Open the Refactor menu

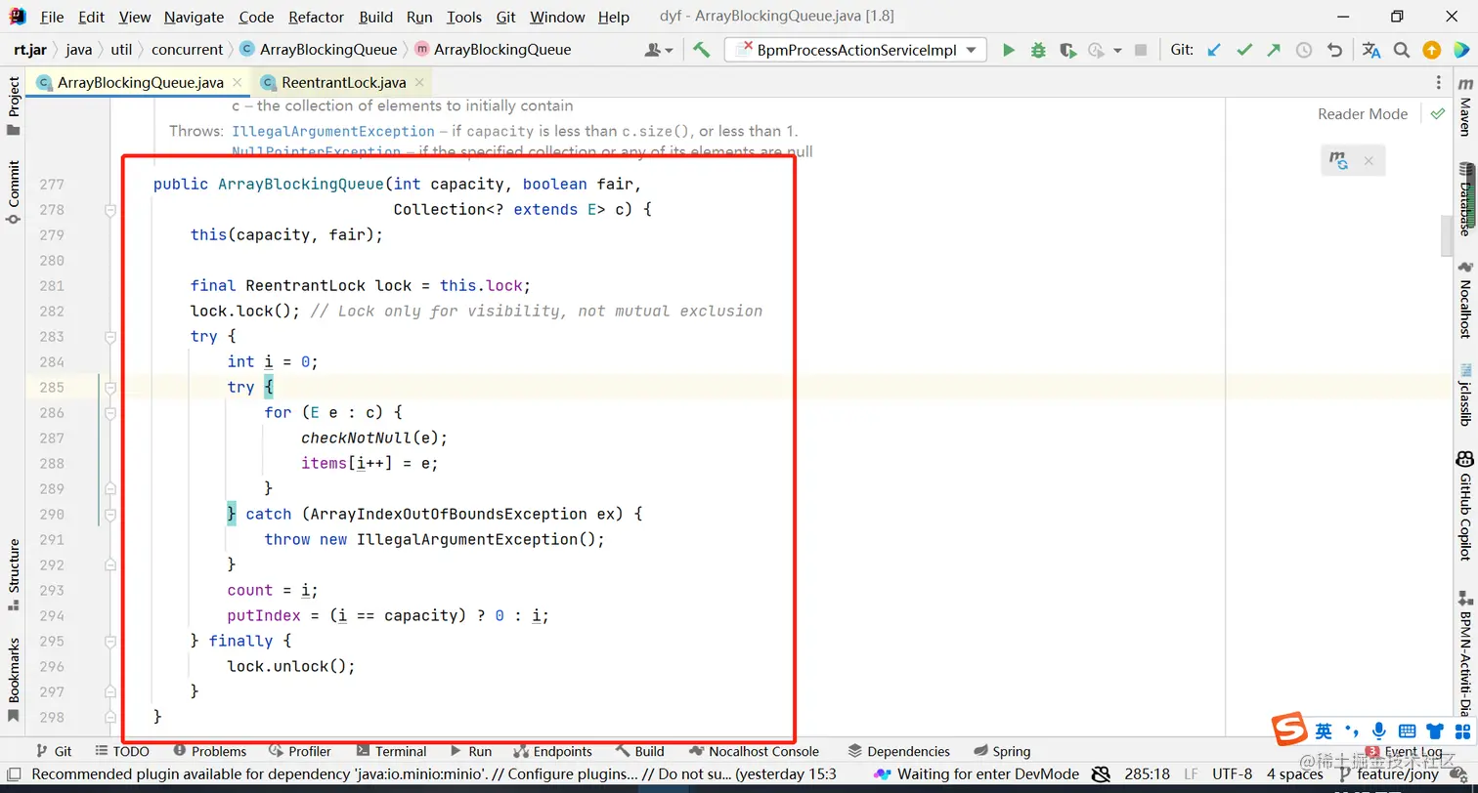click(317, 17)
